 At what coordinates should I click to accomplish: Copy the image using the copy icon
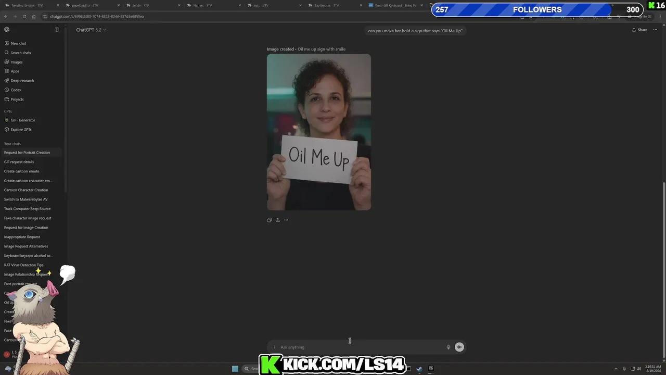(x=269, y=220)
